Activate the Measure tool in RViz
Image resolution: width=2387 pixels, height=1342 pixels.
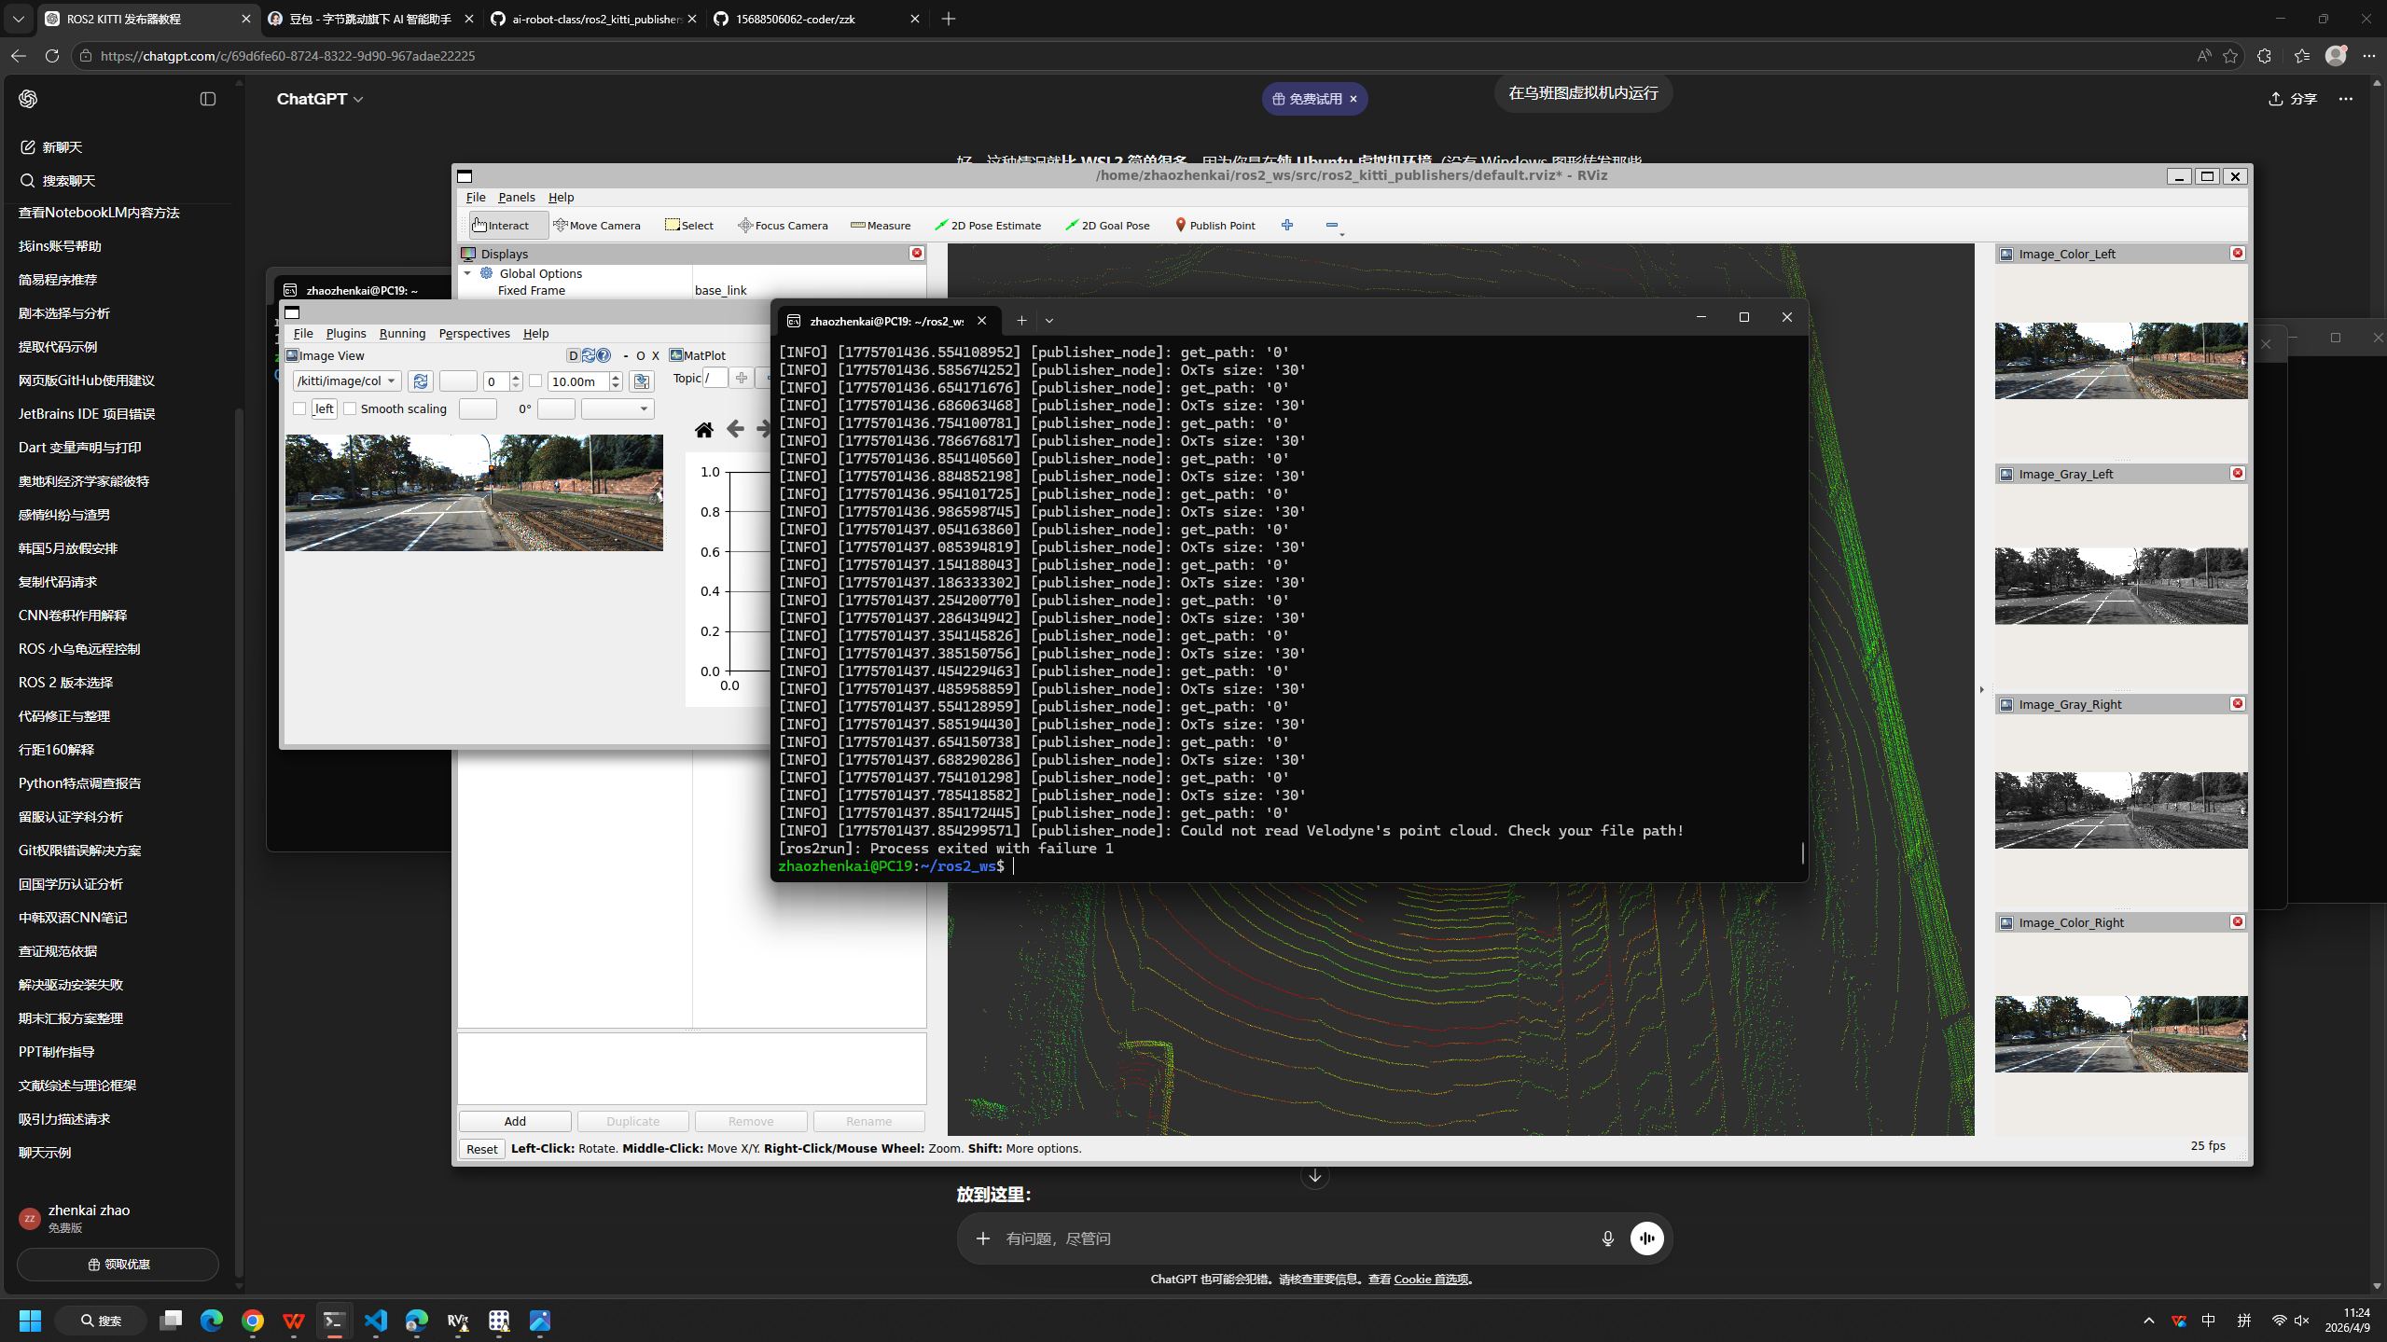point(881,225)
